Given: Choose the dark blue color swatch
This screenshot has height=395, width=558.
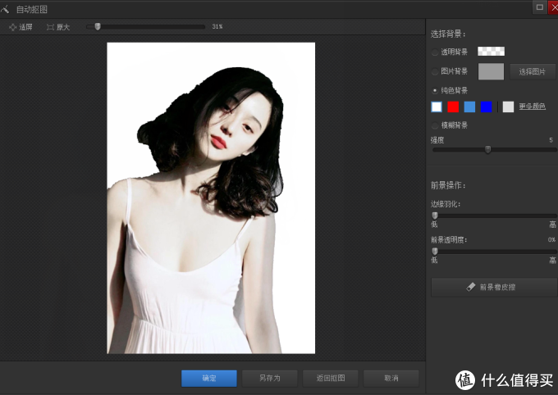Looking at the screenshot, I should [x=486, y=107].
